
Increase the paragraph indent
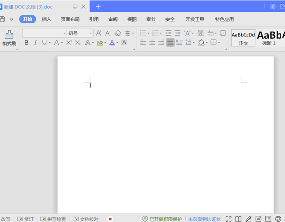pos(177,33)
